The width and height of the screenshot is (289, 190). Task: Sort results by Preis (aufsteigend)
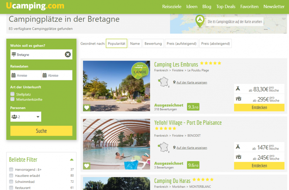(x=181, y=43)
